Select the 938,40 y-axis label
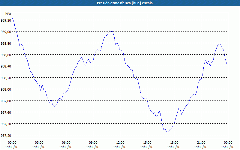This screenshot has height=150, width=240. pos(6,66)
